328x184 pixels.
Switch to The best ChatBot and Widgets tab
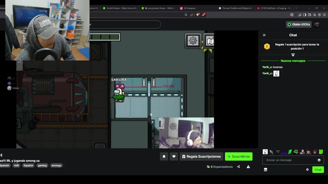[235, 8]
